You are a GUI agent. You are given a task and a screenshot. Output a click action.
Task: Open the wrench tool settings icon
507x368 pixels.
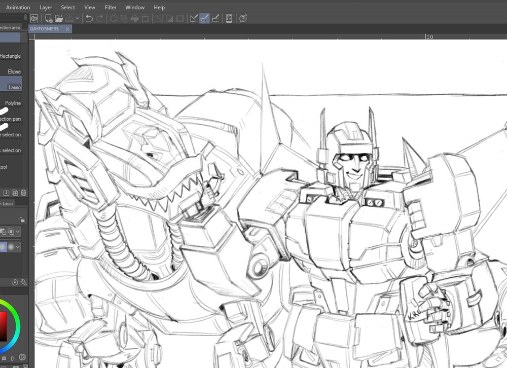pos(23,282)
